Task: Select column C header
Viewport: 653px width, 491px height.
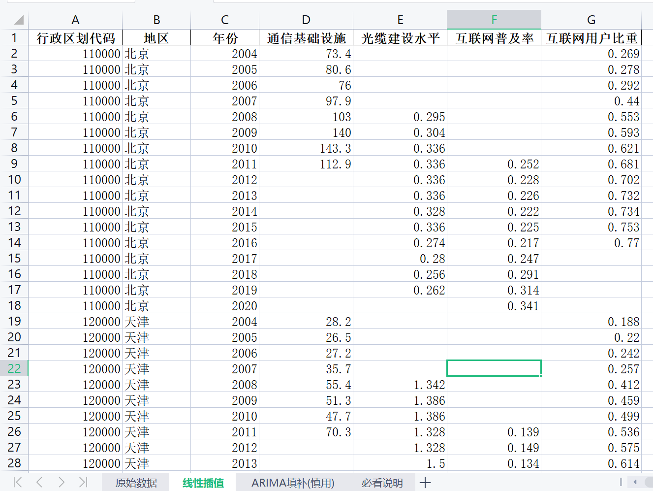Action: click(225, 20)
